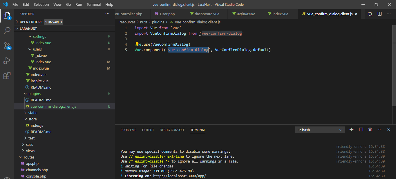Close the terminal panel
Viewport: 396px width, 179px height.
point(389,130)
